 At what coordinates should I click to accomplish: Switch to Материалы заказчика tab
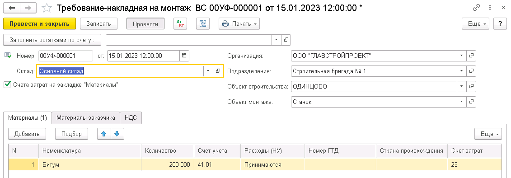(86, 118)
